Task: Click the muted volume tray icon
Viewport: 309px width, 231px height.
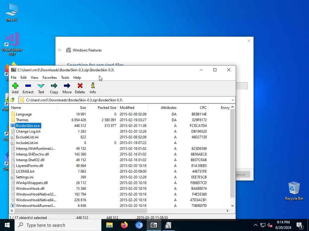Action: [270, 225]
